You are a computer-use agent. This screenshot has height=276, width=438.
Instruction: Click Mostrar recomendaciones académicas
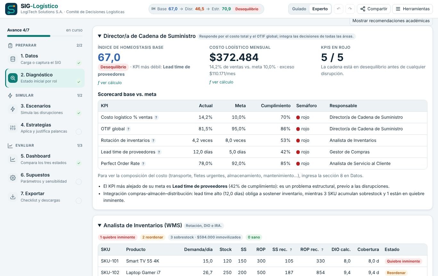[x=391, y=21]
